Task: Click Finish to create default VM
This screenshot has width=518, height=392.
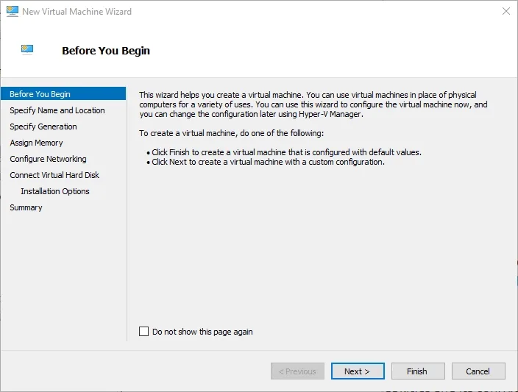Action: coord(418,371)
